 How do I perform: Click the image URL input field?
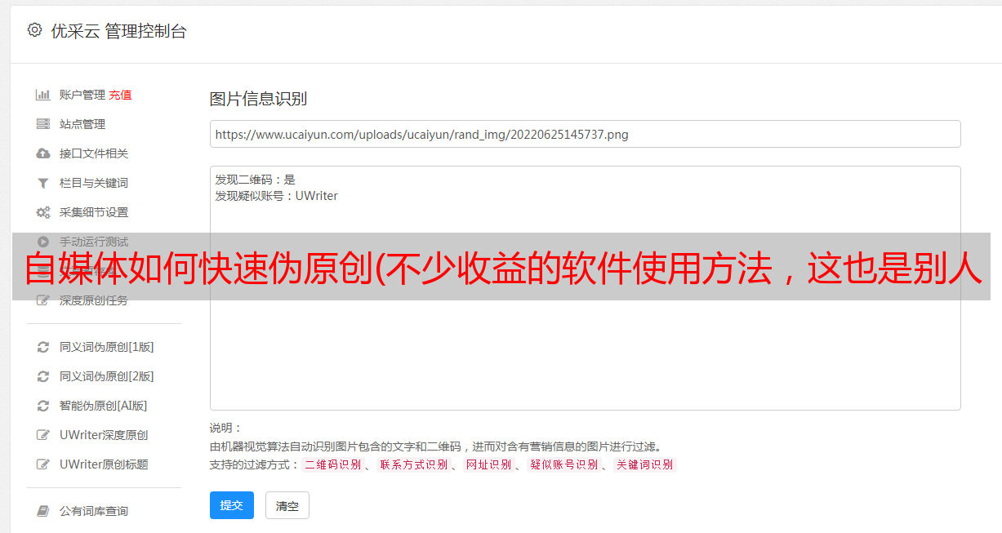coord(585,134)
